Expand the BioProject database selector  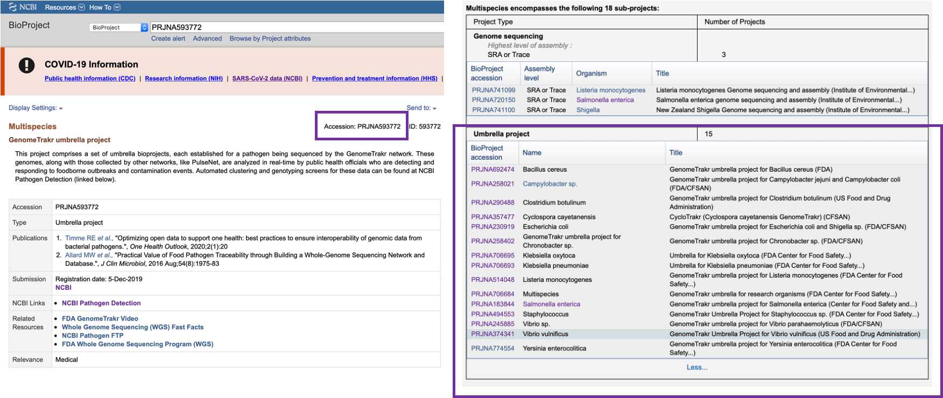pos(118,27)
